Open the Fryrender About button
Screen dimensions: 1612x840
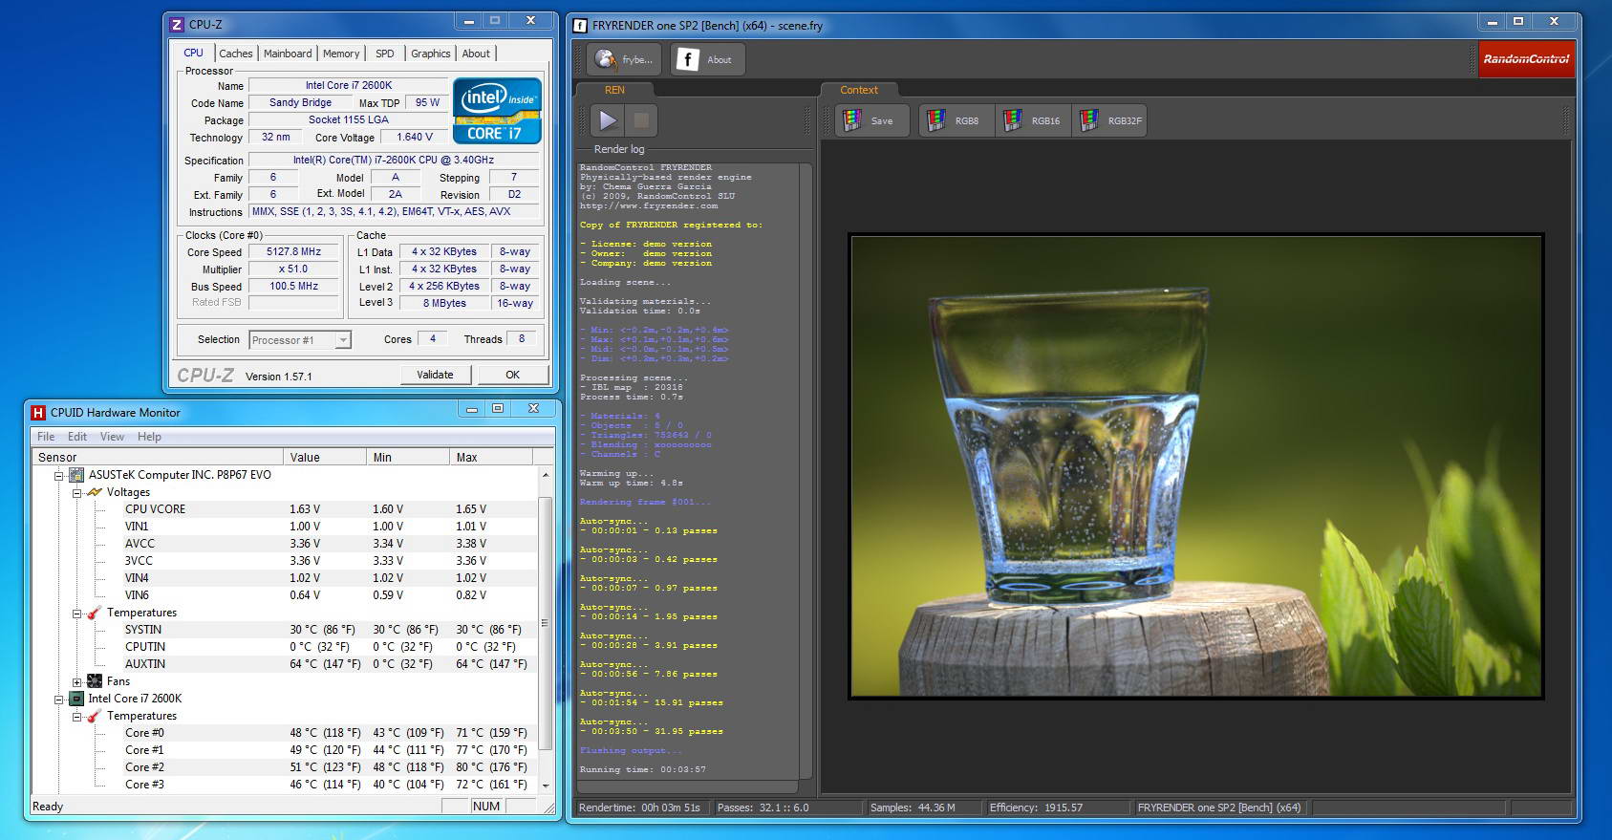[706, 59]
